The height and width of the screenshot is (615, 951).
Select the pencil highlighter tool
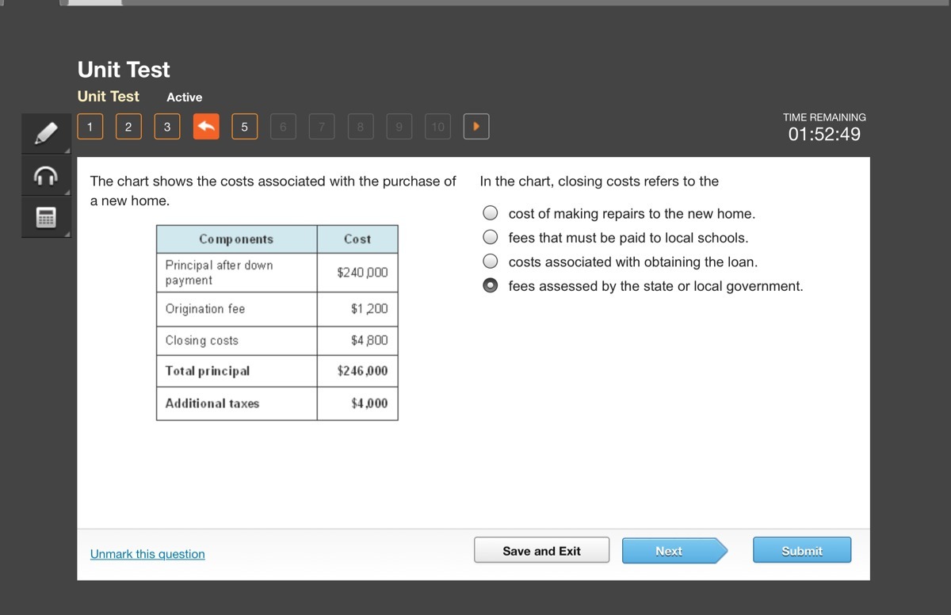(47, 133)
